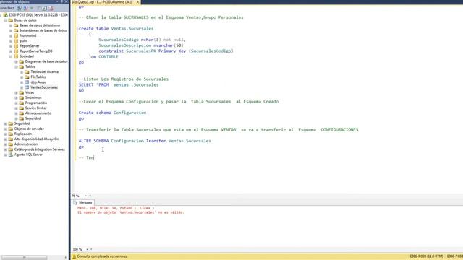Click the last Object Explorer toolbar icon
The image size is (463, 260).
(x=51, y=8)
